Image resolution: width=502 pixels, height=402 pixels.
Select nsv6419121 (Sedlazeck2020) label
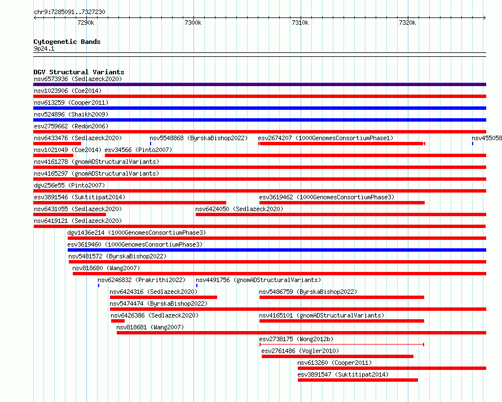click(x=78, y=221)
